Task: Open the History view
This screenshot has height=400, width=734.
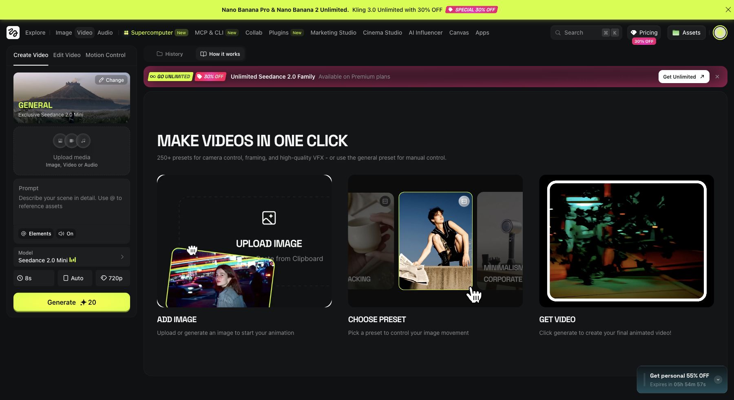Action: pyautogui.click(x=170, y=54)
